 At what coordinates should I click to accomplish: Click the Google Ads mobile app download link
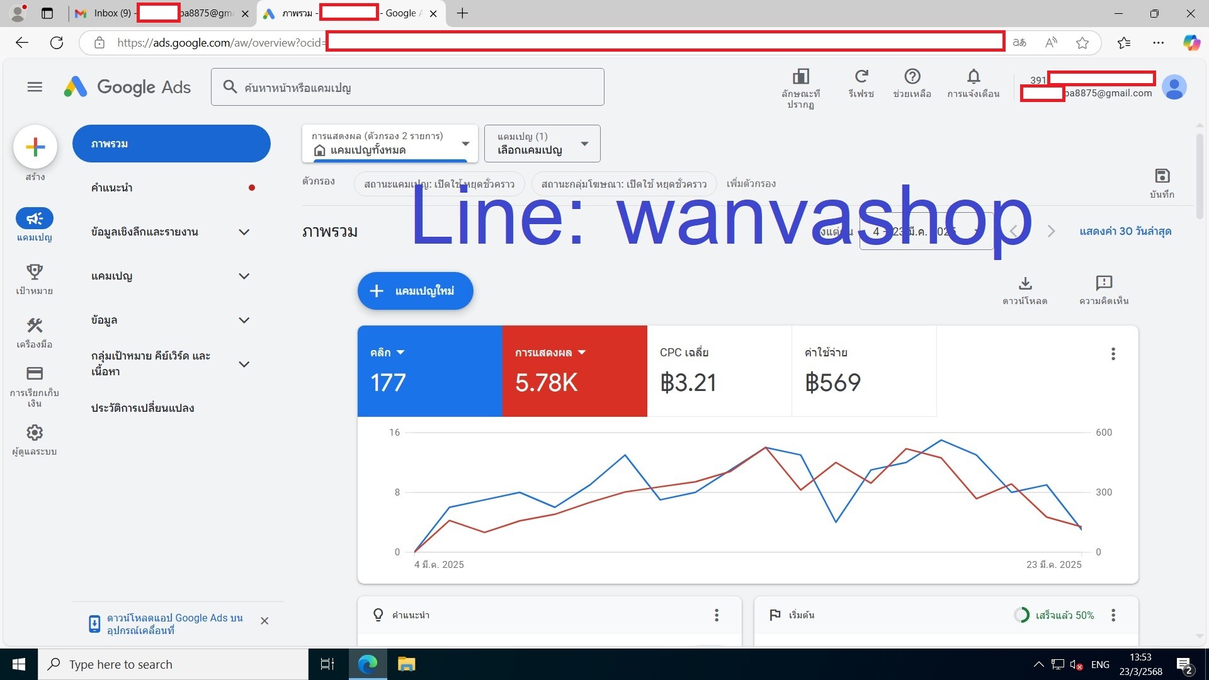tap(174, 624)
